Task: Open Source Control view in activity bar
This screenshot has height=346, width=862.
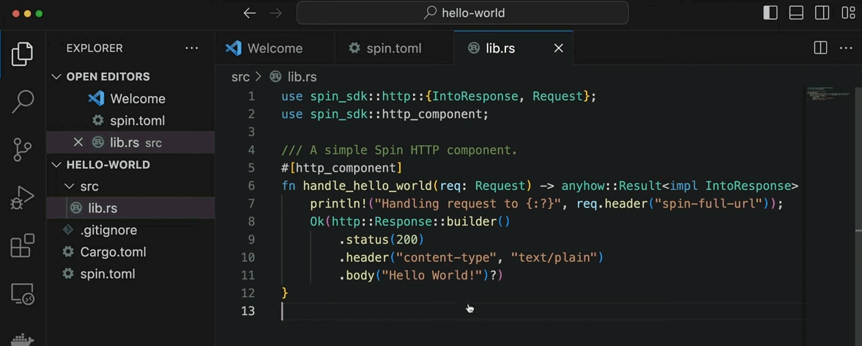Action: tap(23, 150)
